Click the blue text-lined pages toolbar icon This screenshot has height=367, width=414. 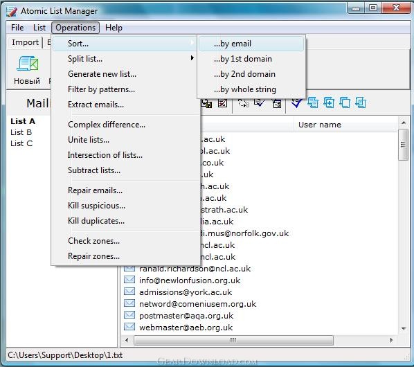pyautogui.click(x=313, y=102)
